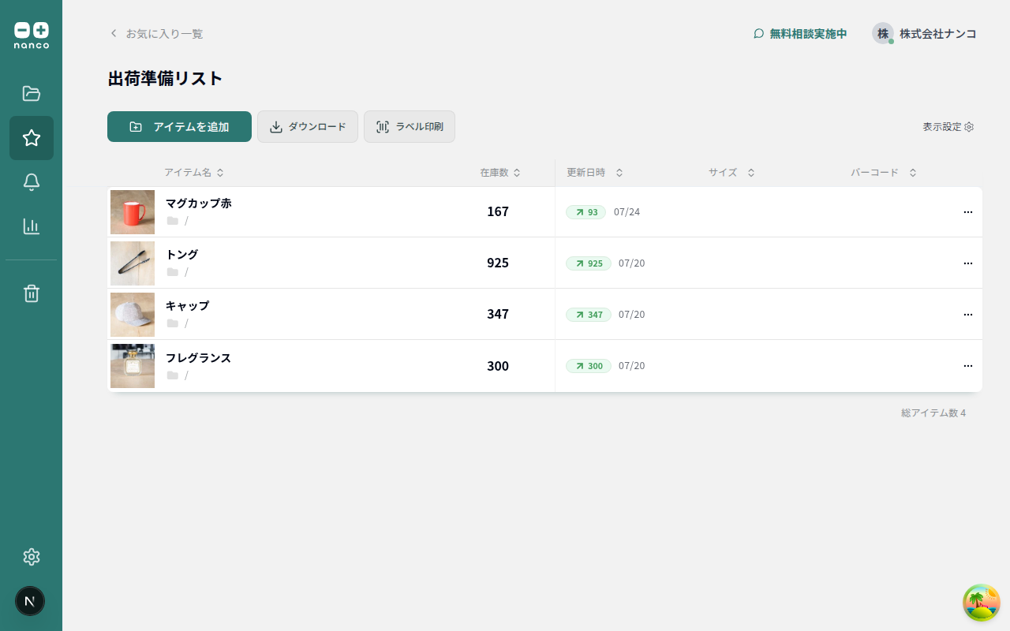Click the round N avatar icon
Image resolution: width=1010 pixels, height=631 pixels.
pyautogui.click(x=30, y=601)
